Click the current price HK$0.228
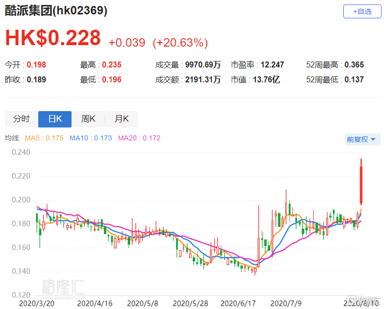Screen dimensions: 384x309 pos(53,38)
